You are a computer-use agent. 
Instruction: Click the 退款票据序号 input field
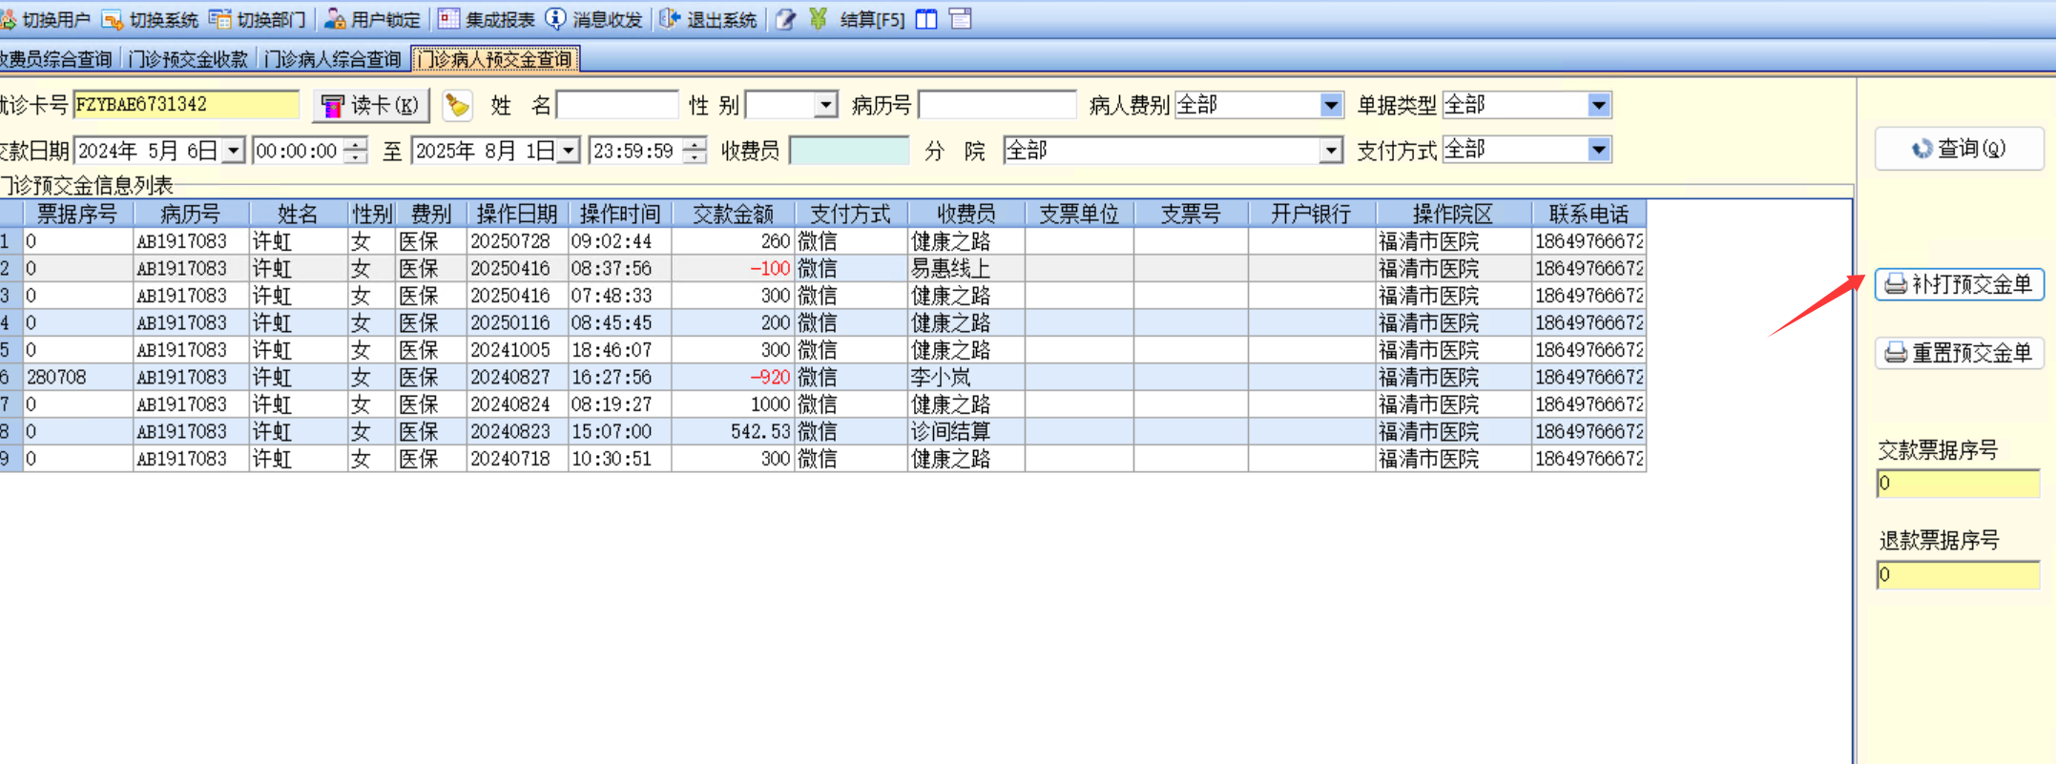[1958, 575]
